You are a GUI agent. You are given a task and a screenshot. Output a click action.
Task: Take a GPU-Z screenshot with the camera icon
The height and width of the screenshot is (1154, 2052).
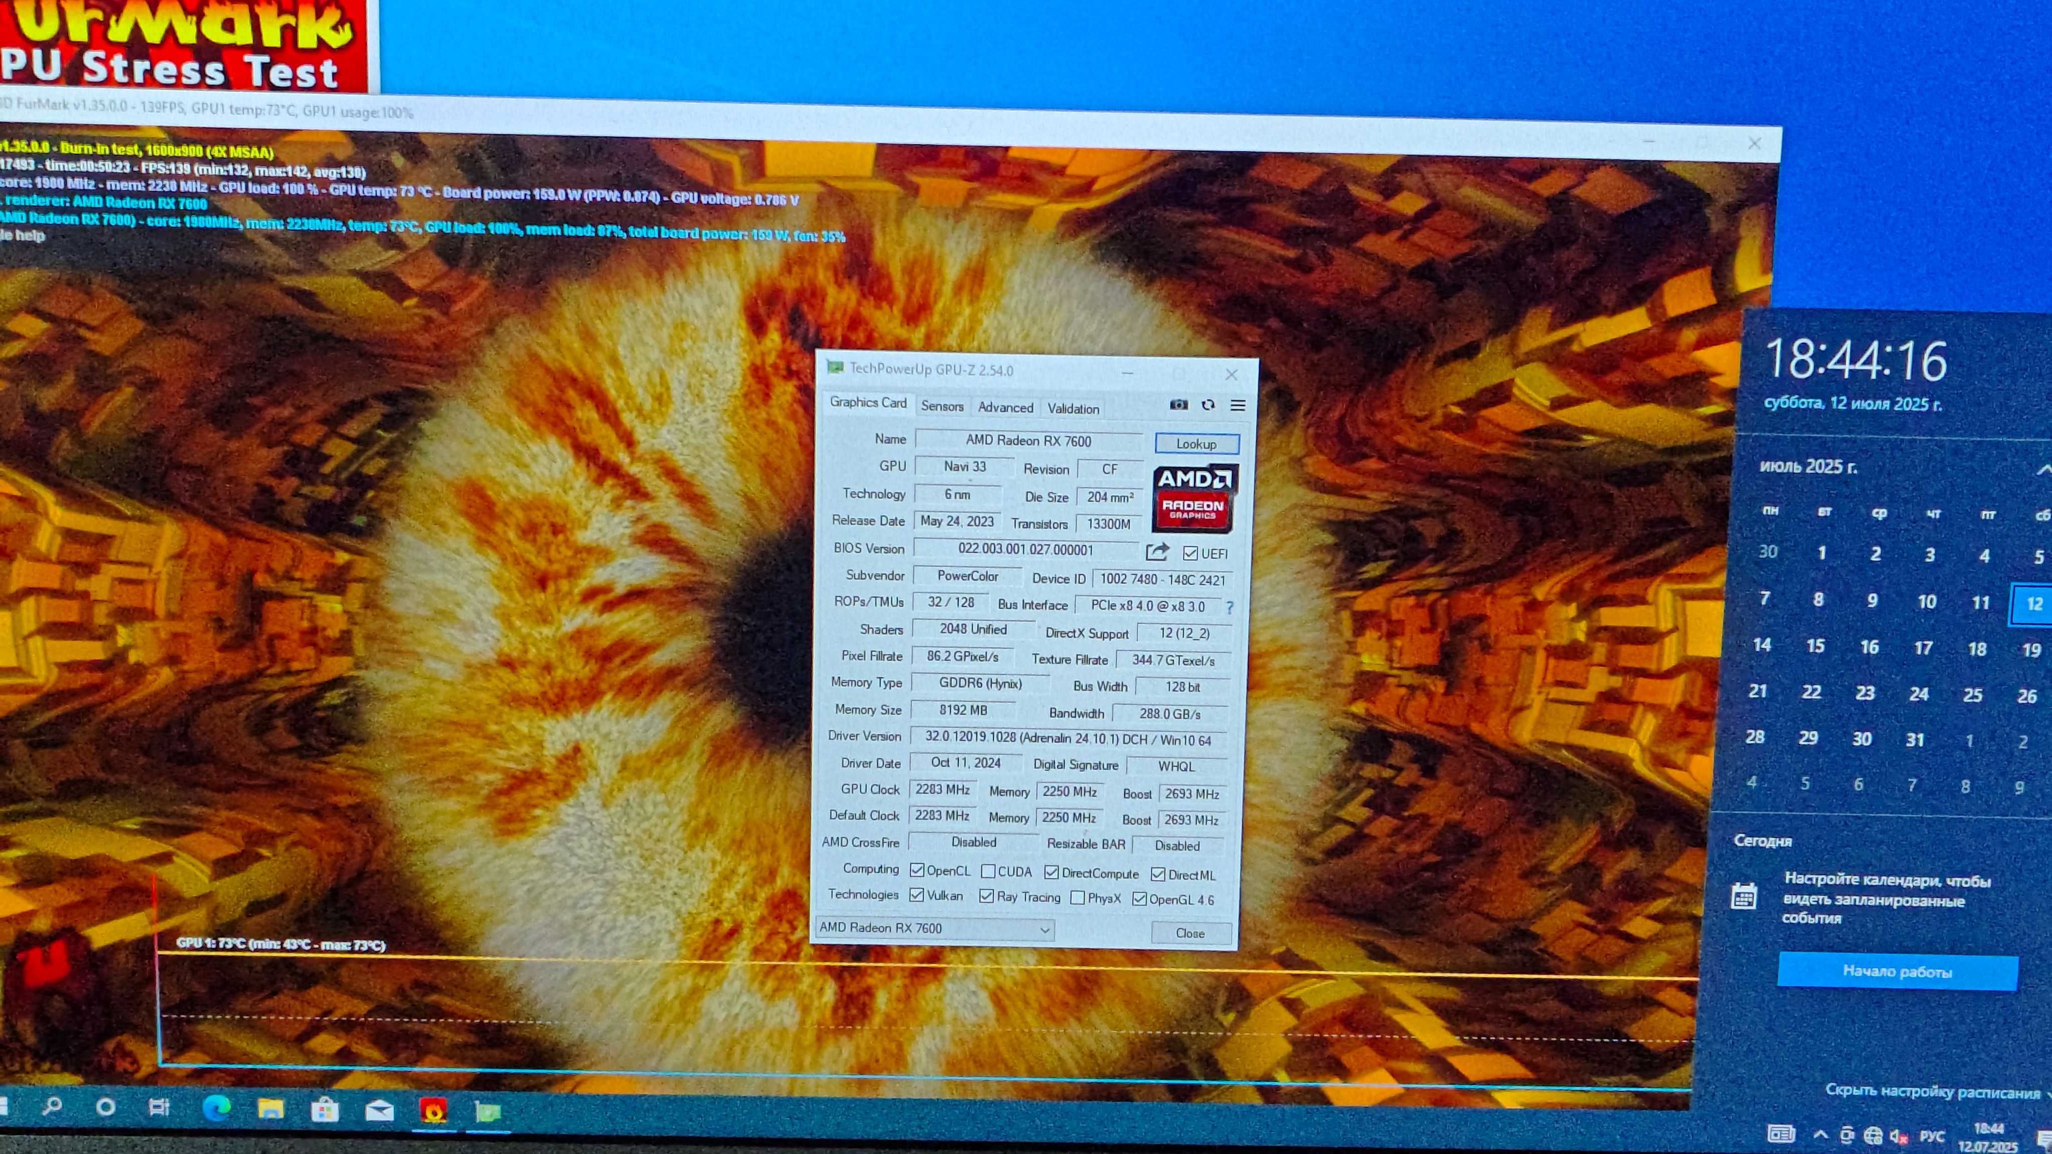point(1178,405)
